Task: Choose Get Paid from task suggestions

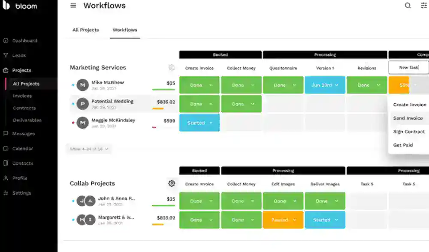Action: click(x=403, y=145)
